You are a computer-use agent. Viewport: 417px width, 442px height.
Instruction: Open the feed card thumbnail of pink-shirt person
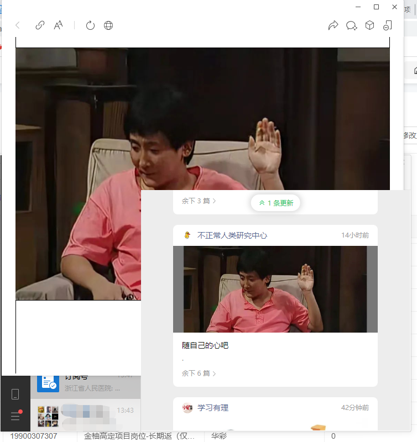pos(275,289)
